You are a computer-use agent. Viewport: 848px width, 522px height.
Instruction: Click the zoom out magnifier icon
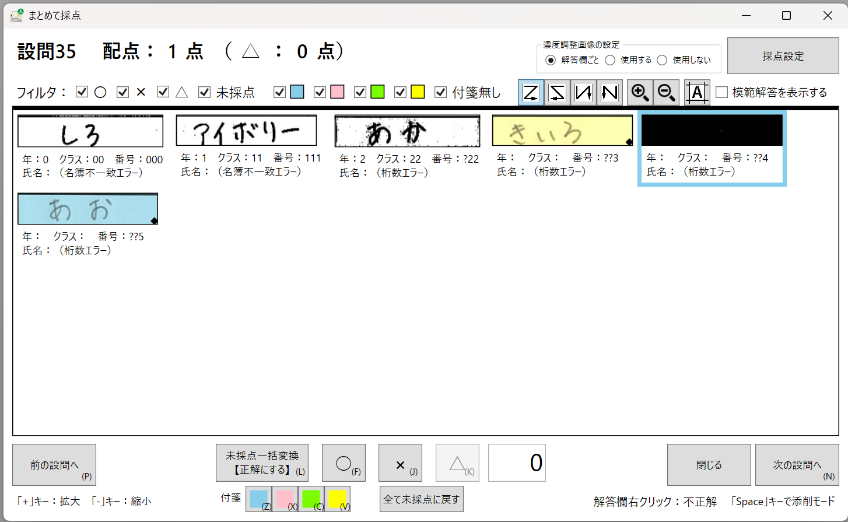[666, 93]
